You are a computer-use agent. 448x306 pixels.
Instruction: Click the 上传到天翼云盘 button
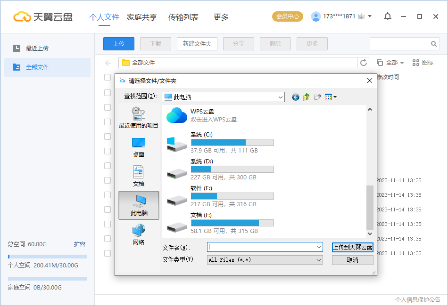coord(352,247)
